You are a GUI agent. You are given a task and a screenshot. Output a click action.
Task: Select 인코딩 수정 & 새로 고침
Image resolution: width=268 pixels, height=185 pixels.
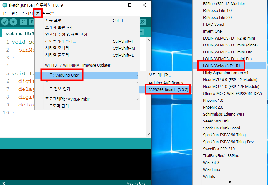pyautogui.click(x=87, y=34)
